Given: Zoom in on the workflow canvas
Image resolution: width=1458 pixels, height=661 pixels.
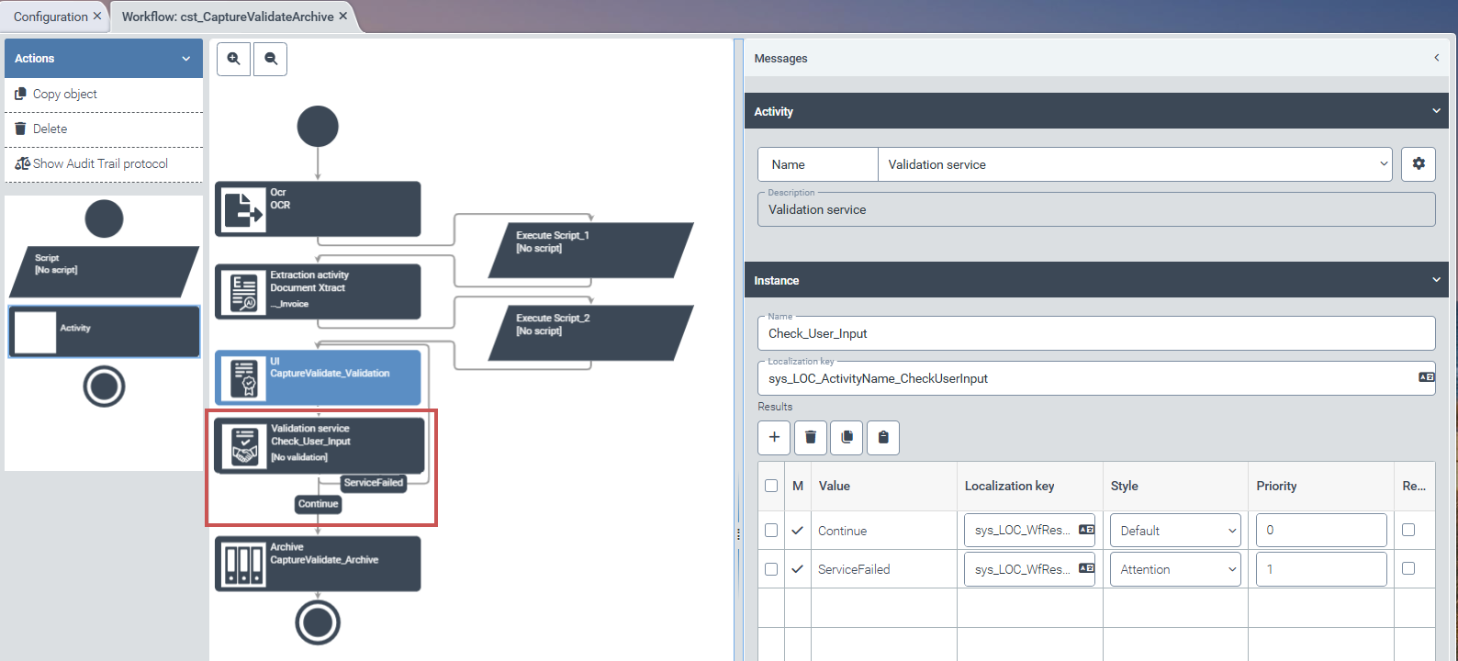Looking at the screenshot, I should [234, 59].
